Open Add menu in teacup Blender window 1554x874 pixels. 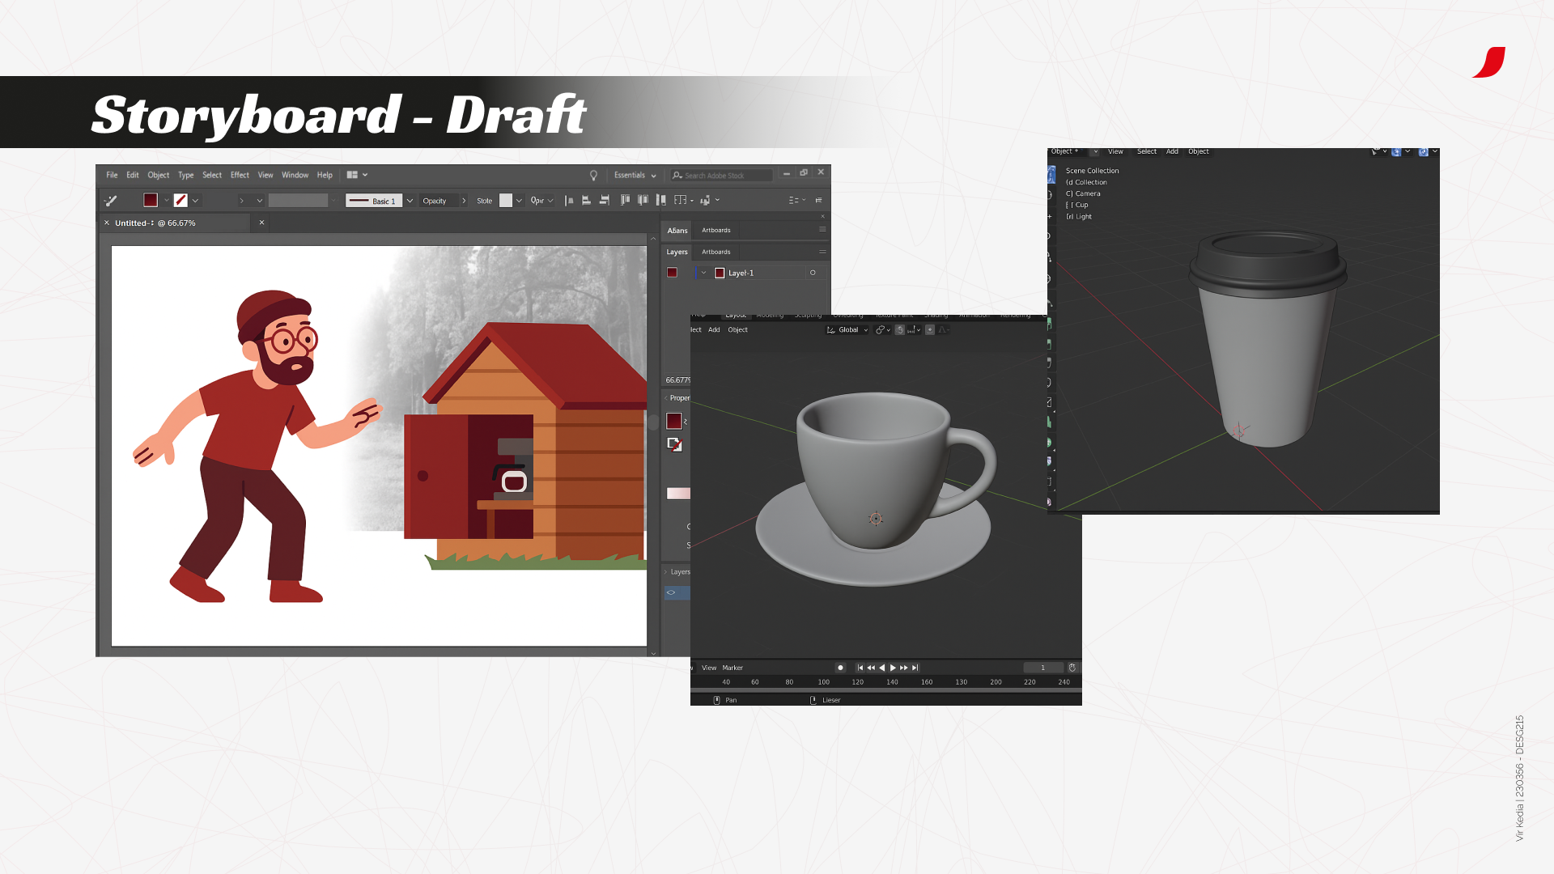point(714,329)
